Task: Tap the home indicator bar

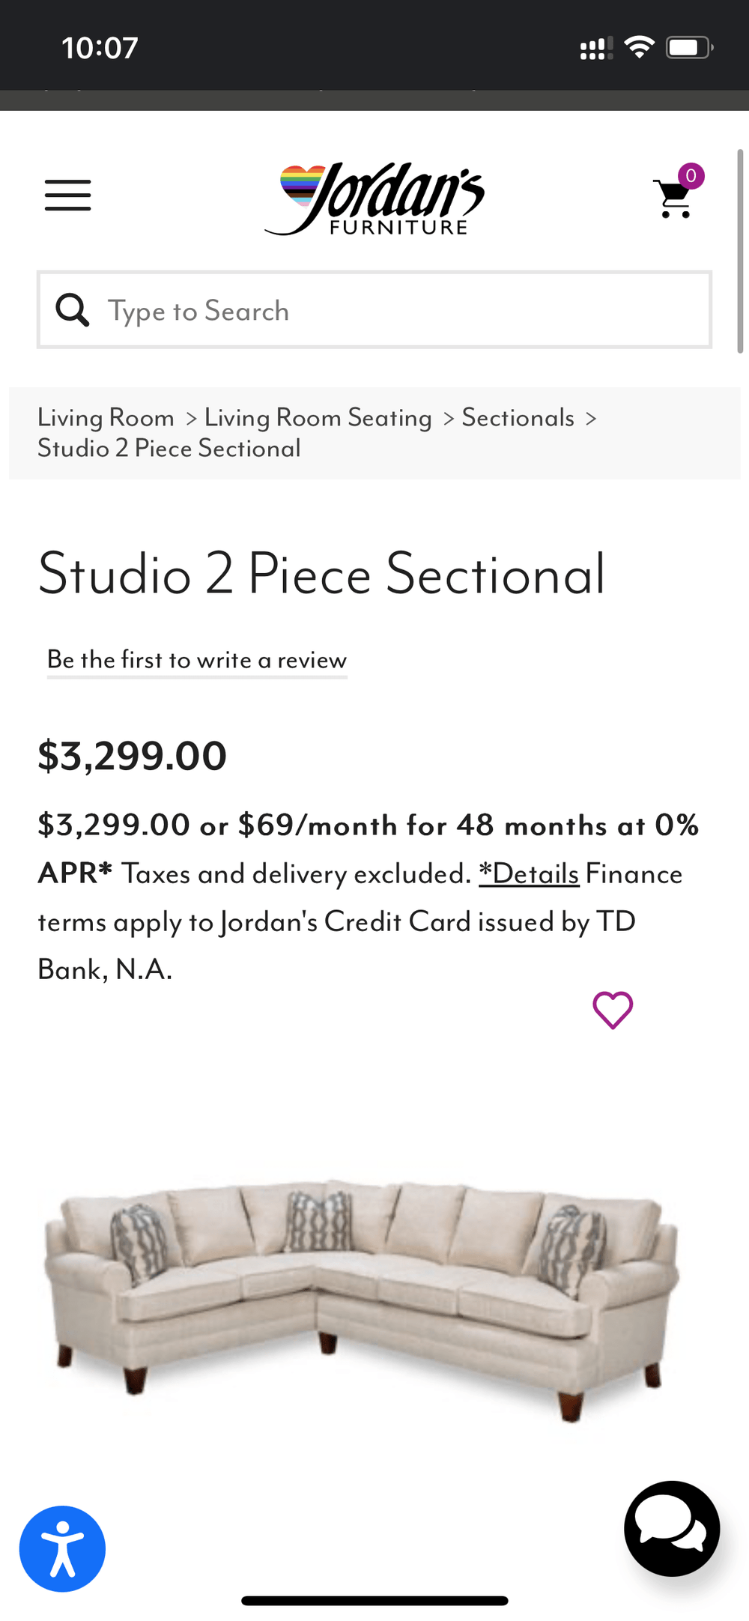Action: coord(374,1601)
